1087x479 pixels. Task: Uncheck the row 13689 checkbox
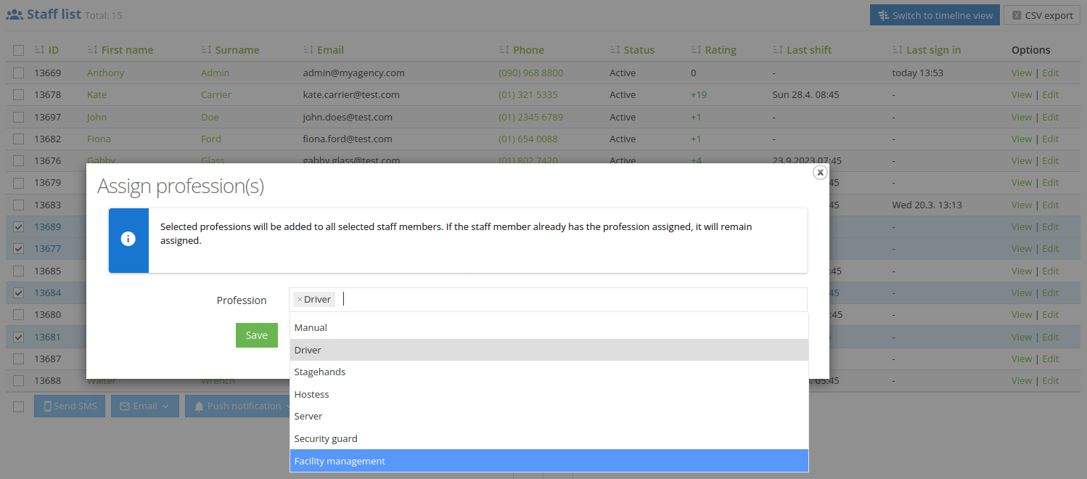tap(19, 226)
